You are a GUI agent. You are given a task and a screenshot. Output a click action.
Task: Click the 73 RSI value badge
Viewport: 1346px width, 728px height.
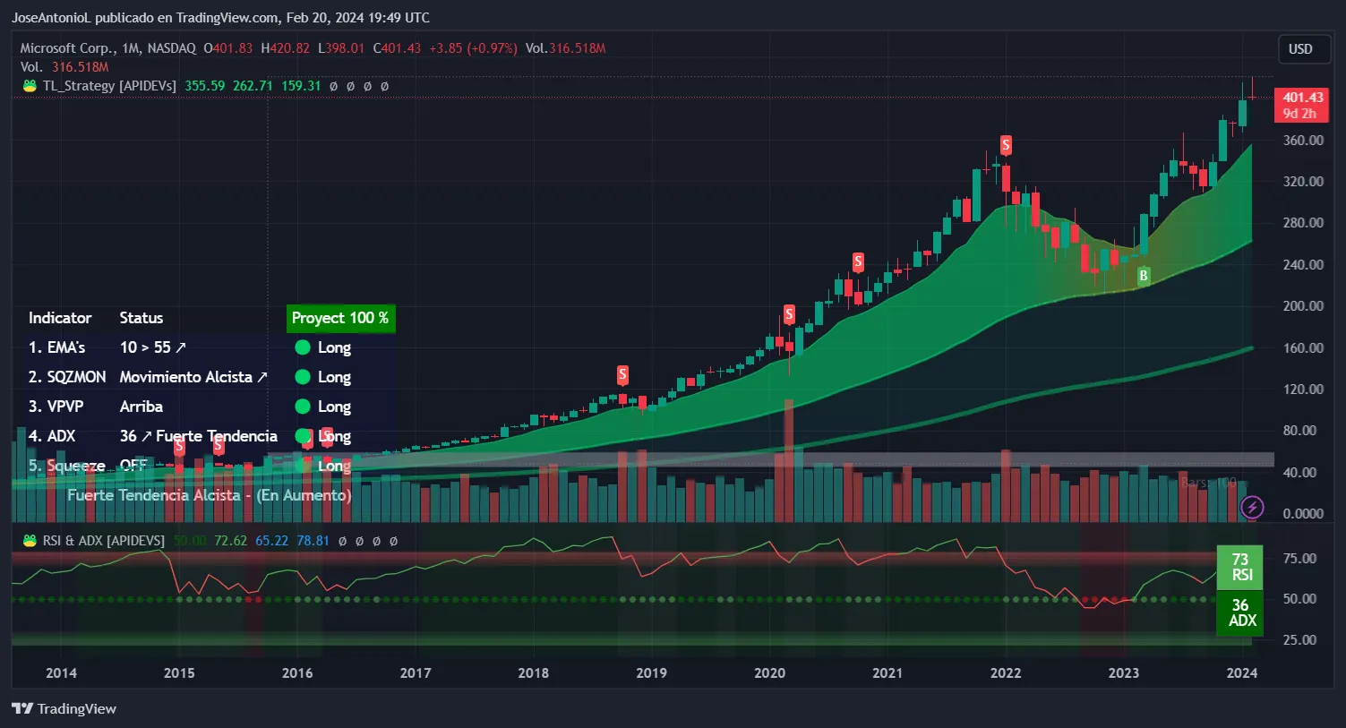(x=1240, y=567)
